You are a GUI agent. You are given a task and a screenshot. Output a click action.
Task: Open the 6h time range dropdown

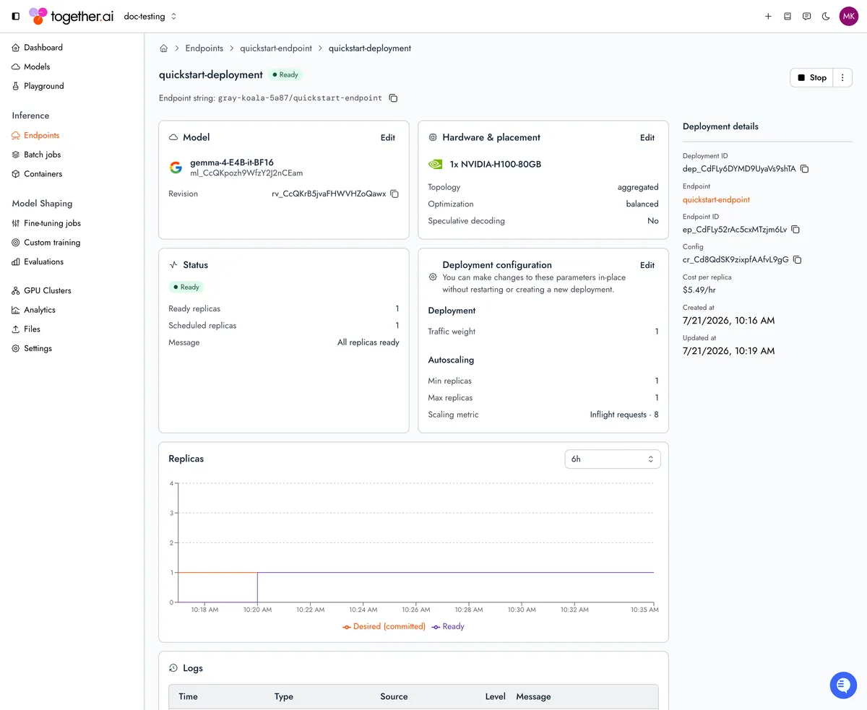click(x=612, y=459)
